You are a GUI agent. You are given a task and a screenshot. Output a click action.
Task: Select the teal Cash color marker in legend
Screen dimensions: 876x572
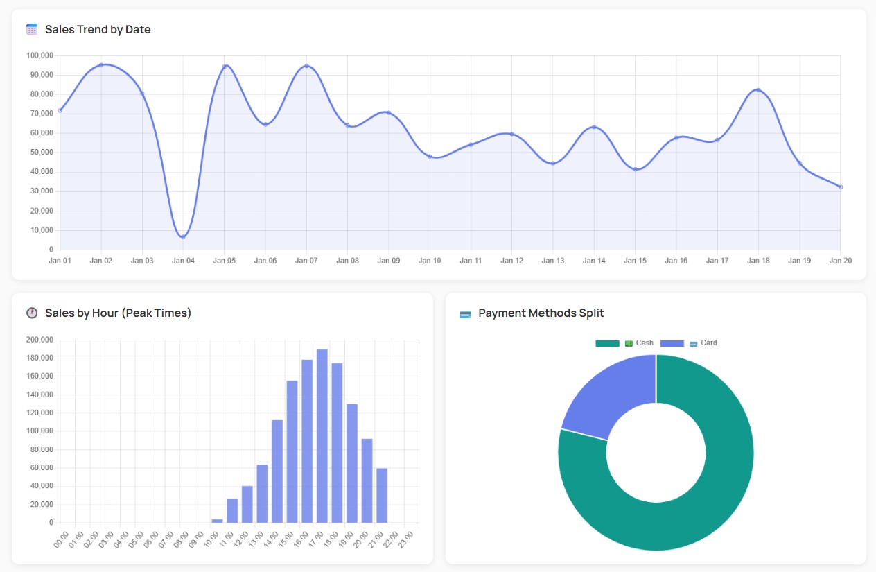click(x=607, y=343)
